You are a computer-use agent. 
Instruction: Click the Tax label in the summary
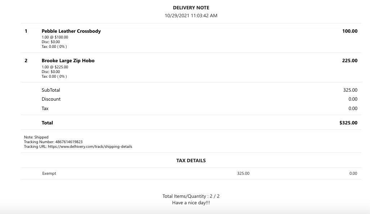45,108
